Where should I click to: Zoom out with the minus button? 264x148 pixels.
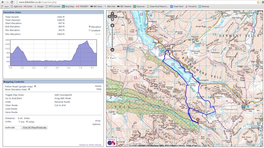(112, 50)
